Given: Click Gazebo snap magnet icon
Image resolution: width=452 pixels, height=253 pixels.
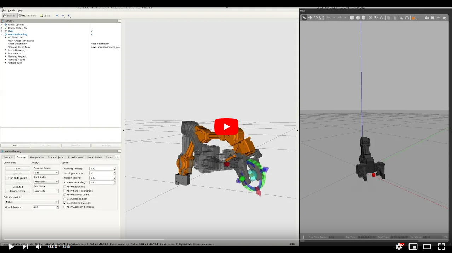Looking at the screenshot, I should pyautogui.click(x=407, y=18).
